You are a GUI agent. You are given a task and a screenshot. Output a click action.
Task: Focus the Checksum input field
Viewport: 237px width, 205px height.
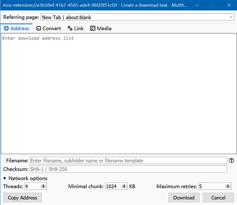tap(128, 169)
